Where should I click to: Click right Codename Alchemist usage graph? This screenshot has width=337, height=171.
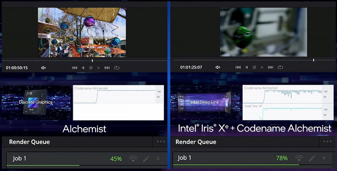coord(288,94)
